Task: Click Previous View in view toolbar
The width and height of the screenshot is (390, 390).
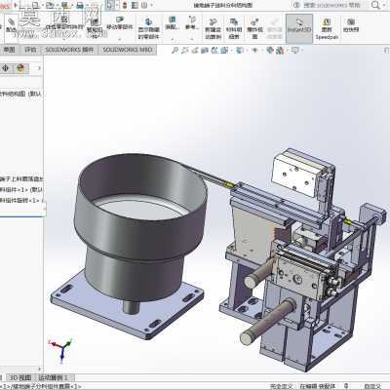Action: point(195,51)
